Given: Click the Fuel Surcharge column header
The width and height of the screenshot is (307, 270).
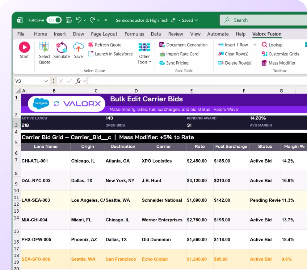Looking at the screenshot, I should (x=231, y=147).
